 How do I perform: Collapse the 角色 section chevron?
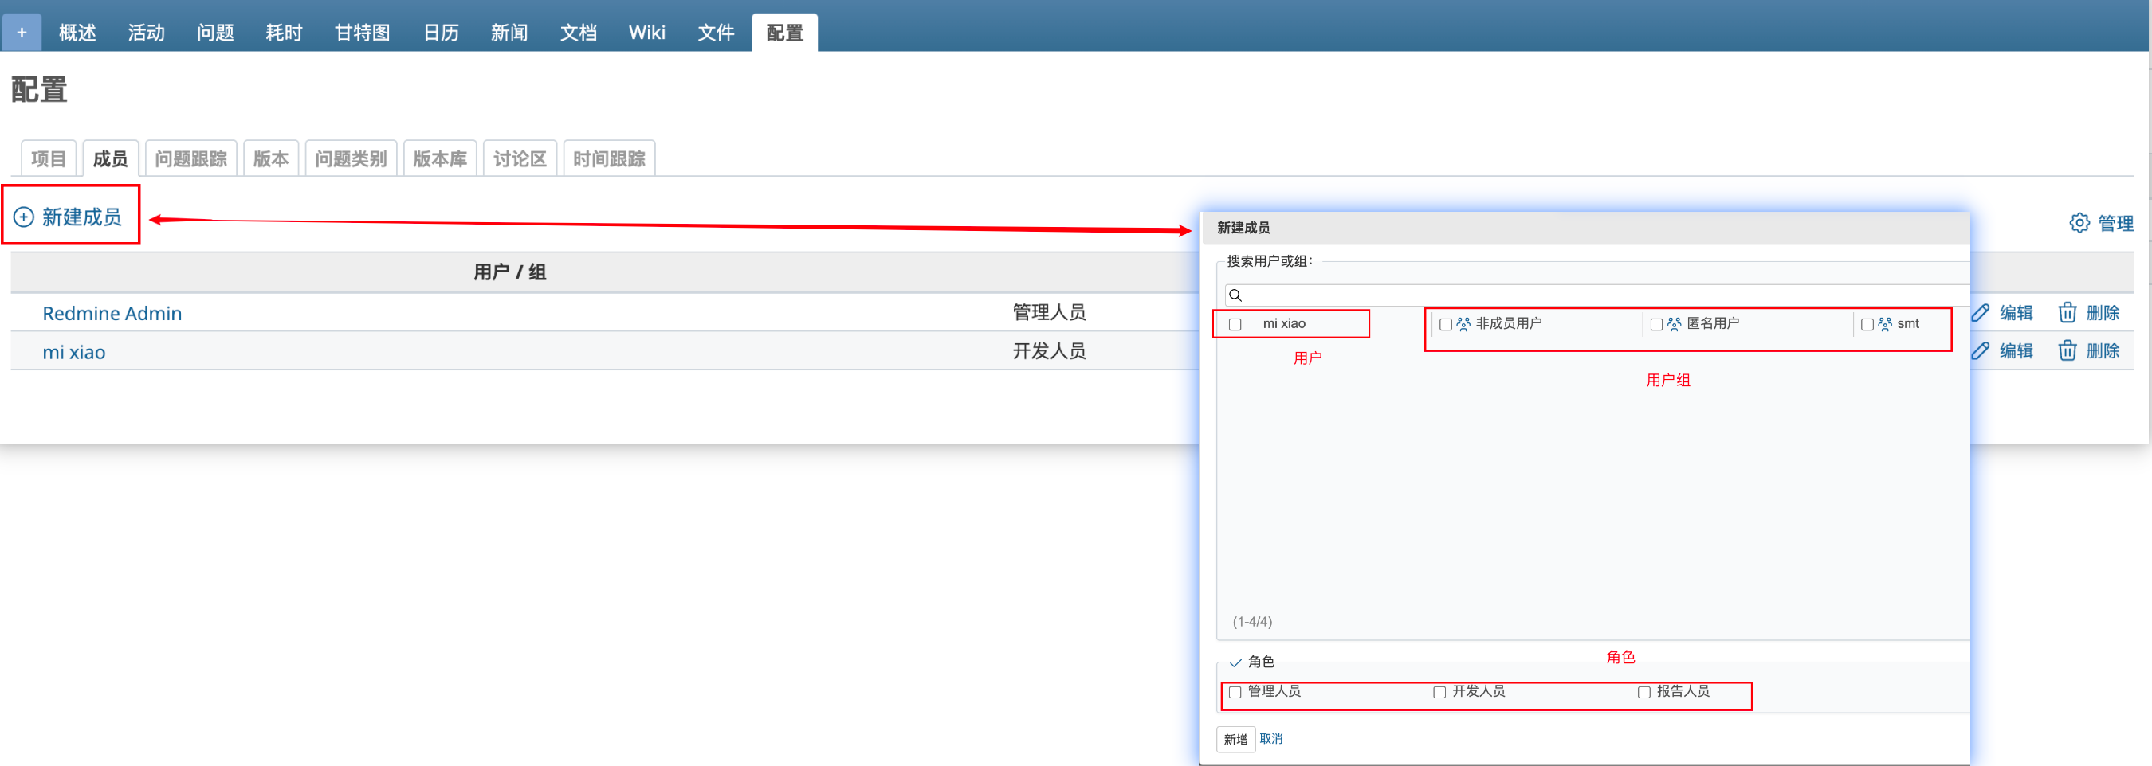[x=1235, y=662]
